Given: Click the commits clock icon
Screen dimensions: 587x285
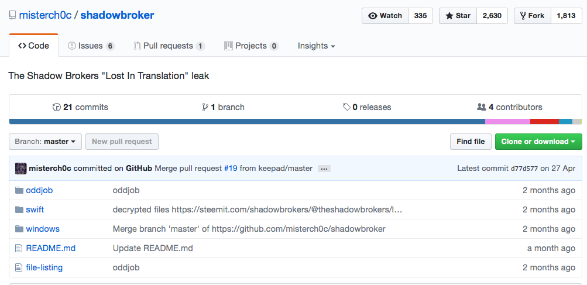Looking at the screenshot, I should [57, 107].
